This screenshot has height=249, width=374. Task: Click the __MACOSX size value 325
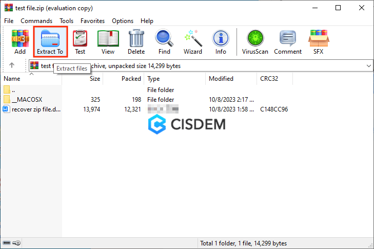coord(95,100)
